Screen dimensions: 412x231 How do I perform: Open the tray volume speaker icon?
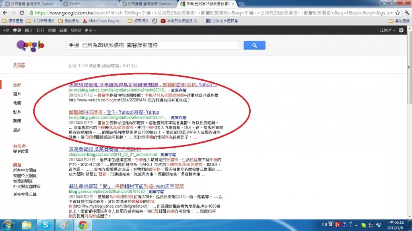tap(378, 225)
